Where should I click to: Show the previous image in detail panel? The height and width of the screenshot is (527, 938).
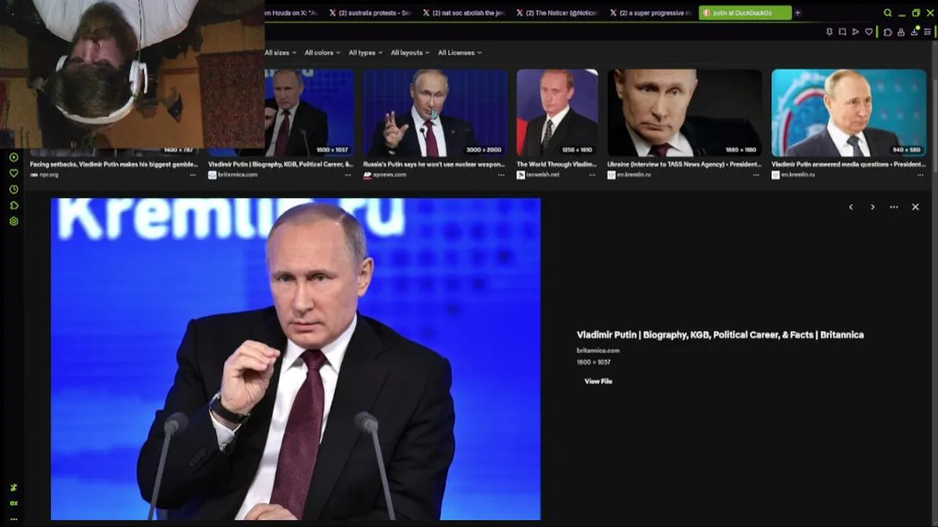[851, 207]
